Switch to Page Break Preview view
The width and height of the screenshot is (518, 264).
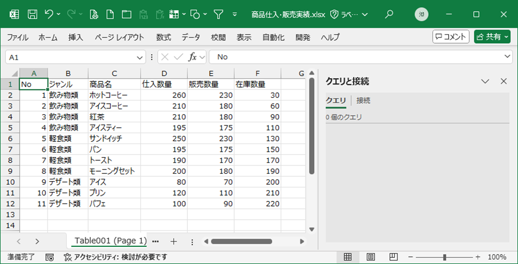(393, 257)
